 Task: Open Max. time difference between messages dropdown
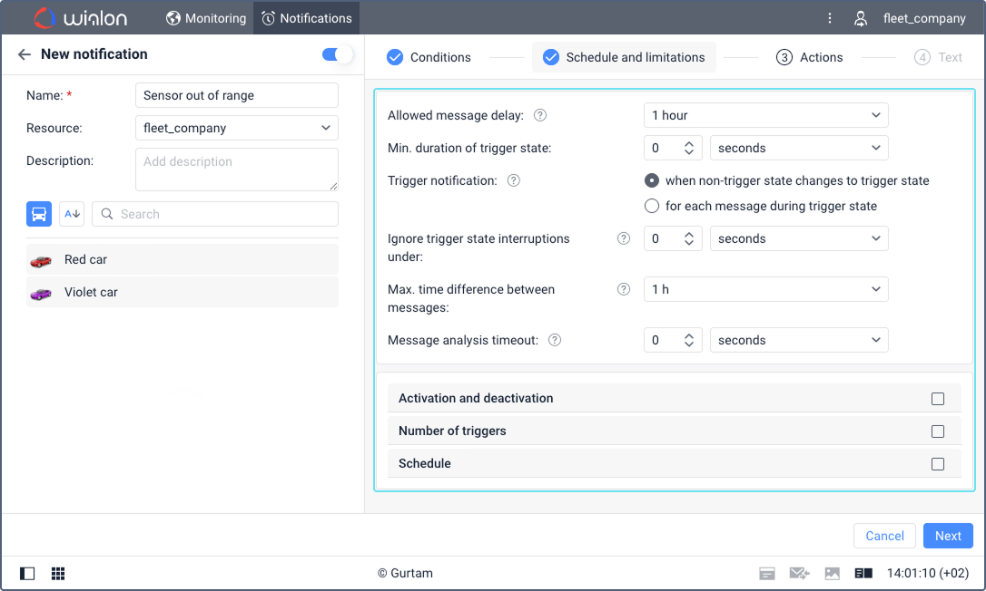click(765, 289)
